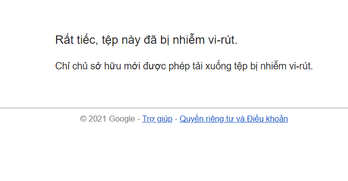Click the horizontal divider line above the footer
348x181 pixels.
pyautogui.click(x=174, y=108)
